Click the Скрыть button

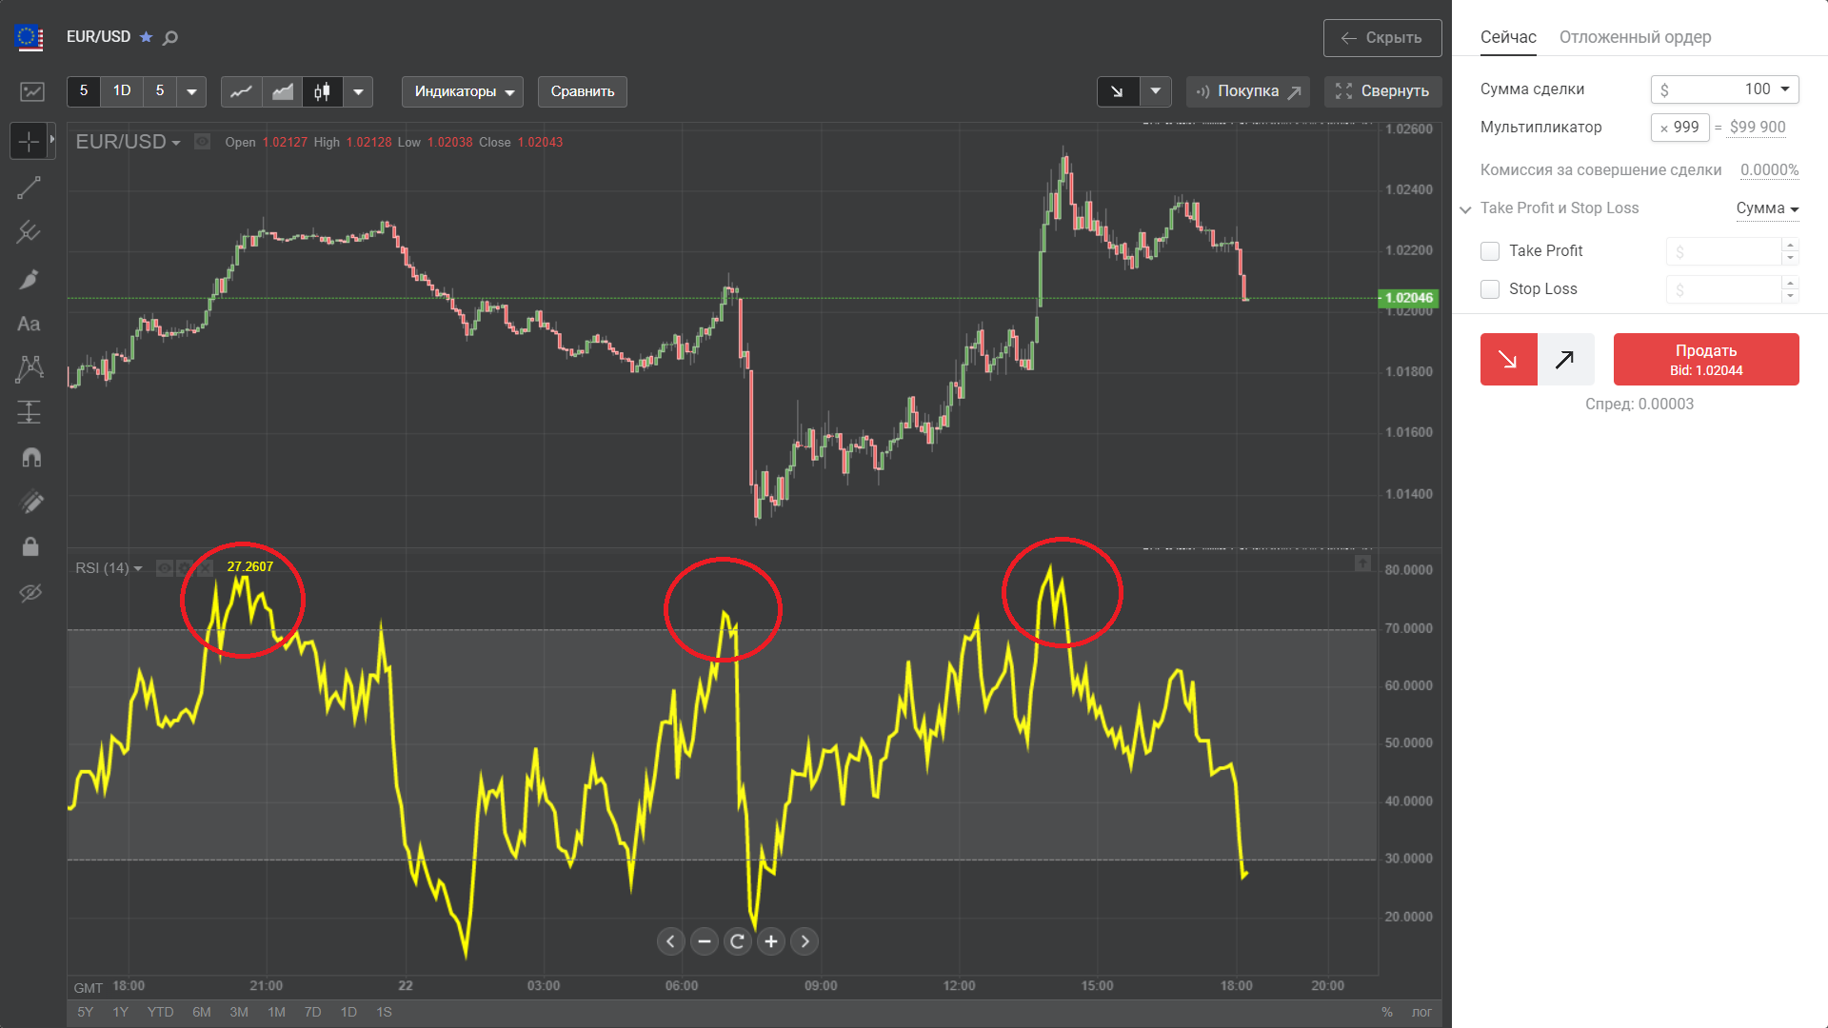point(1381,38)
